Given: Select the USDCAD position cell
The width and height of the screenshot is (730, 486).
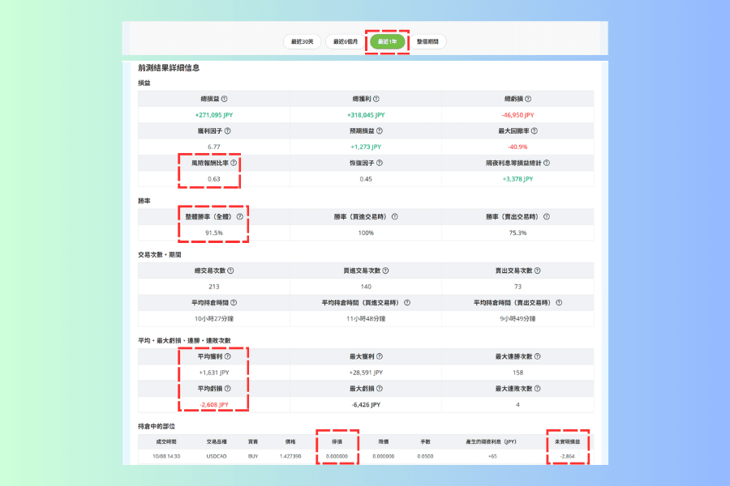Looking at the screenshot, I should coord(217,457).
